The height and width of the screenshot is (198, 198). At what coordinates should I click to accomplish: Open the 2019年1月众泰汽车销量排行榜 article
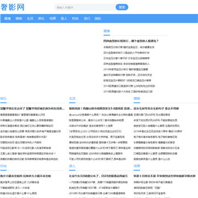97,194
